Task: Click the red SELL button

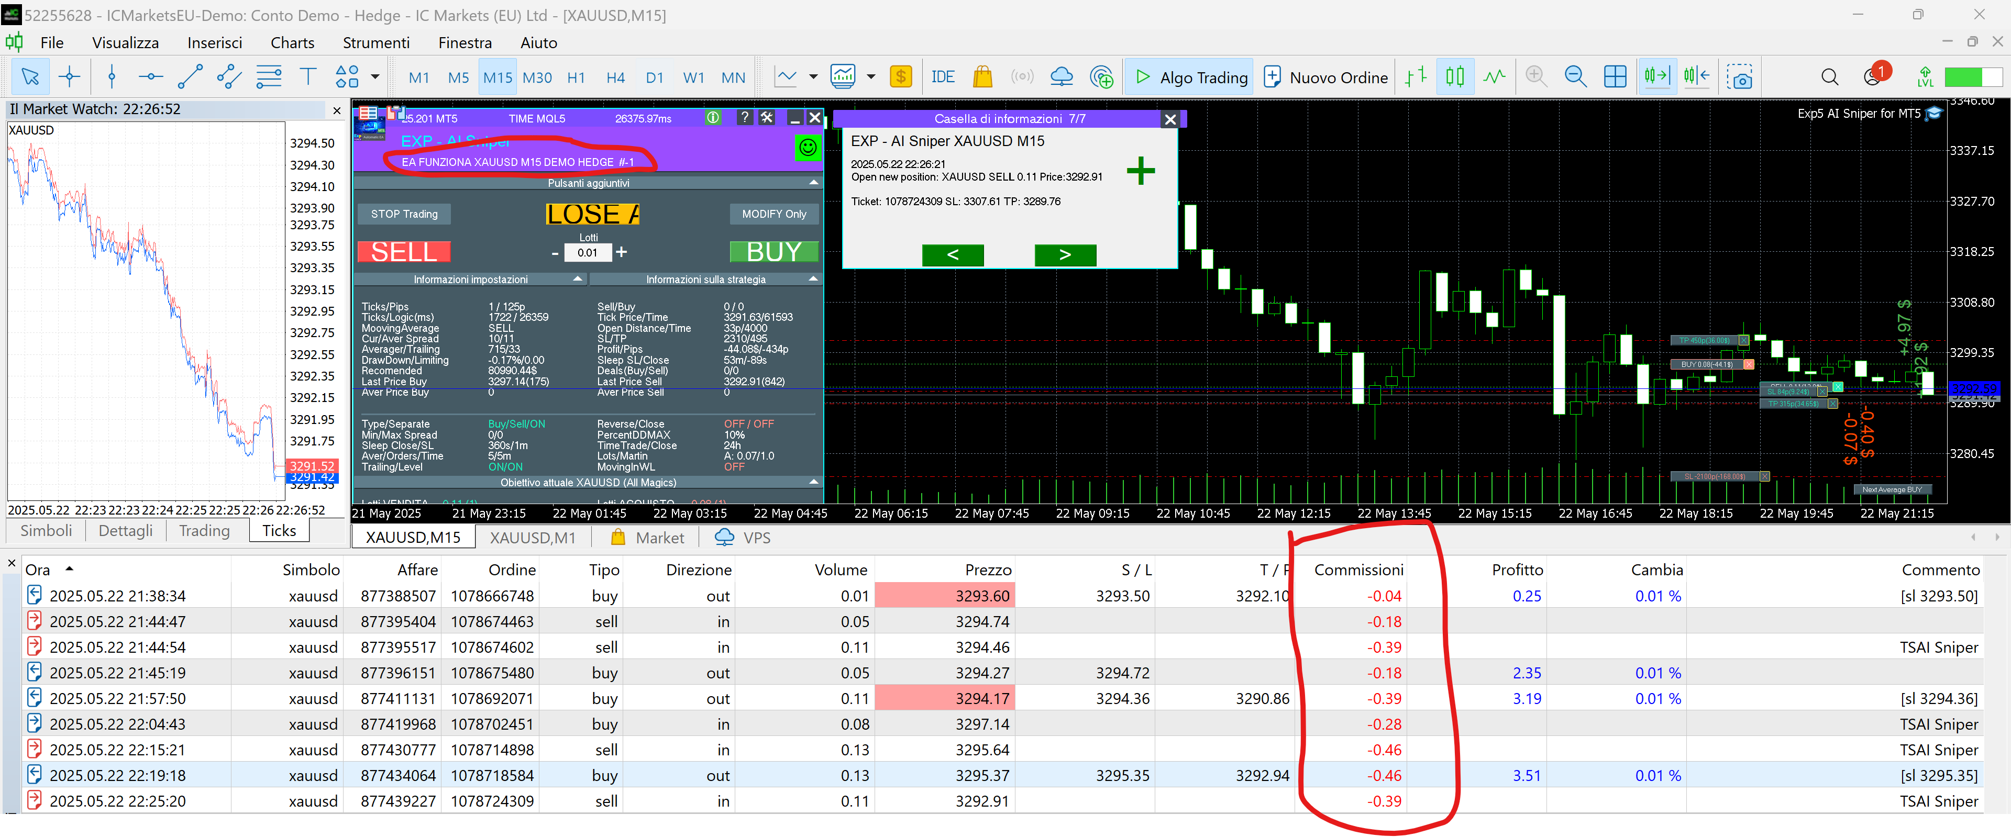Action: [x=404, y=252]
